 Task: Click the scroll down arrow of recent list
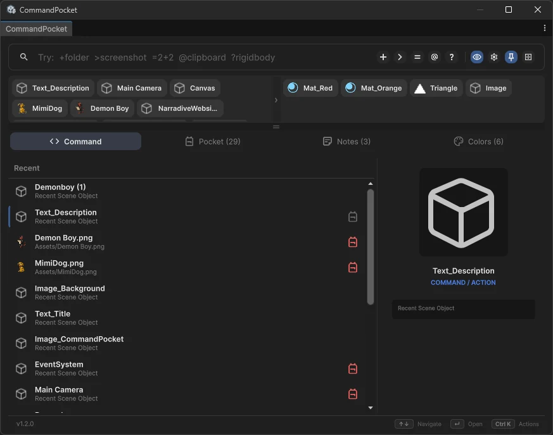click(371, 408)
